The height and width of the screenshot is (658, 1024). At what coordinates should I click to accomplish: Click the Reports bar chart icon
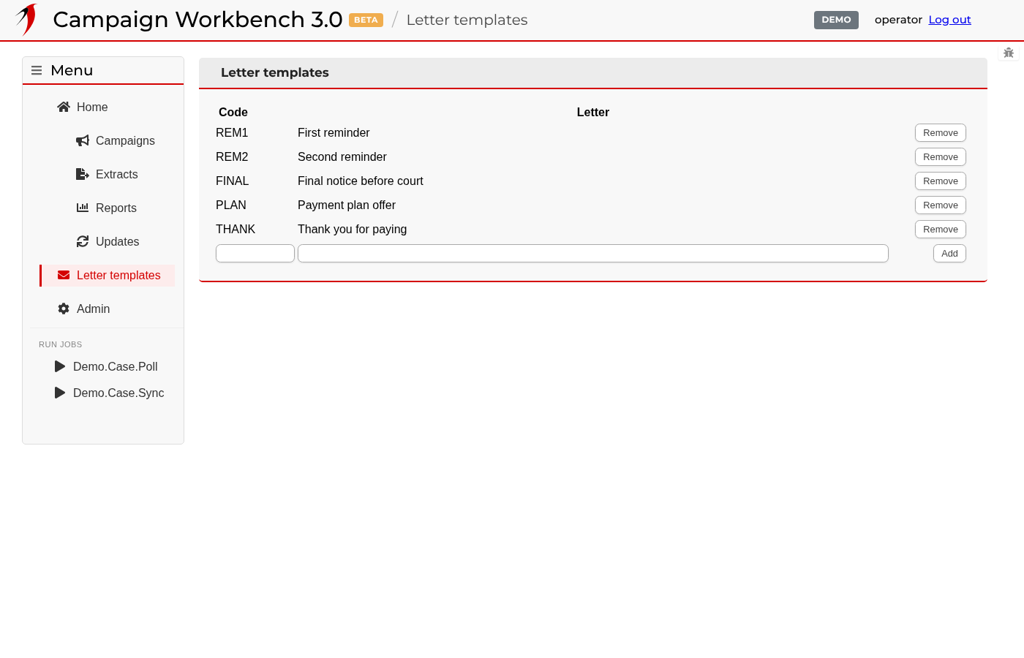tap(83, 208)
